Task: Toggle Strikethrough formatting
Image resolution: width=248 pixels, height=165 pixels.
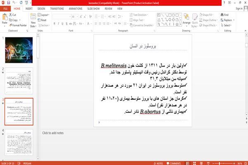Action: [71, 24]
